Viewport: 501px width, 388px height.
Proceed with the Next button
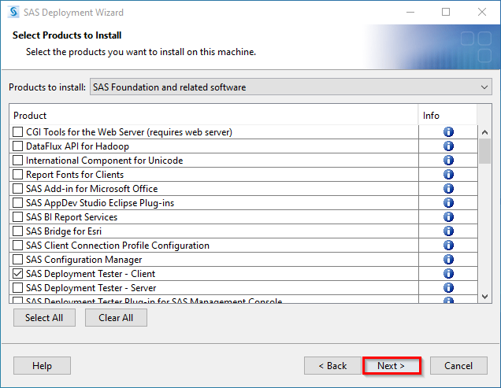(x=392, y=366)
